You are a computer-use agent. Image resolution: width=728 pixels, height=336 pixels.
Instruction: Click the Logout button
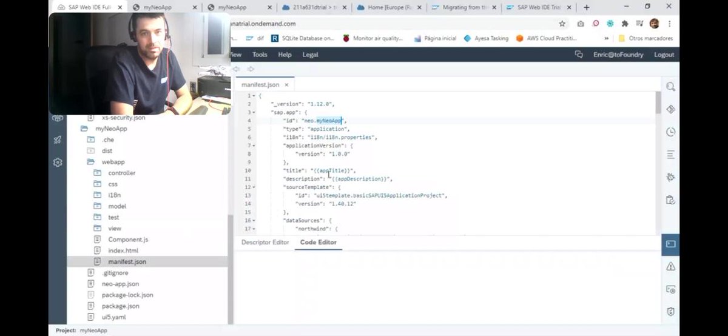pyautogui.click(x=664, y=55)
